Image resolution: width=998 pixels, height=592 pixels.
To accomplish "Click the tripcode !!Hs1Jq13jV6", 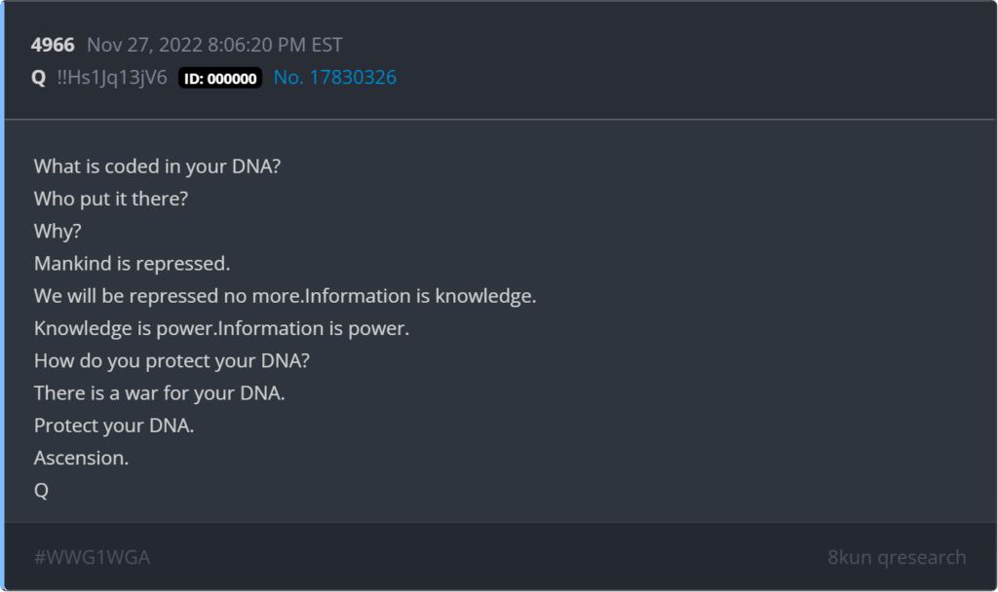I will pyautogui.click(x=113, y=78).
